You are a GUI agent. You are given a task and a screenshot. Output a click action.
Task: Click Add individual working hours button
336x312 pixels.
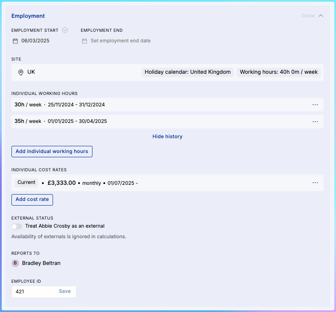coord(52,151)
